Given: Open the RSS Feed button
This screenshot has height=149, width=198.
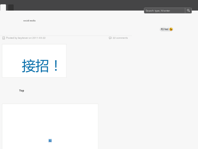Looking at the screenshot, I should point(166,29).
